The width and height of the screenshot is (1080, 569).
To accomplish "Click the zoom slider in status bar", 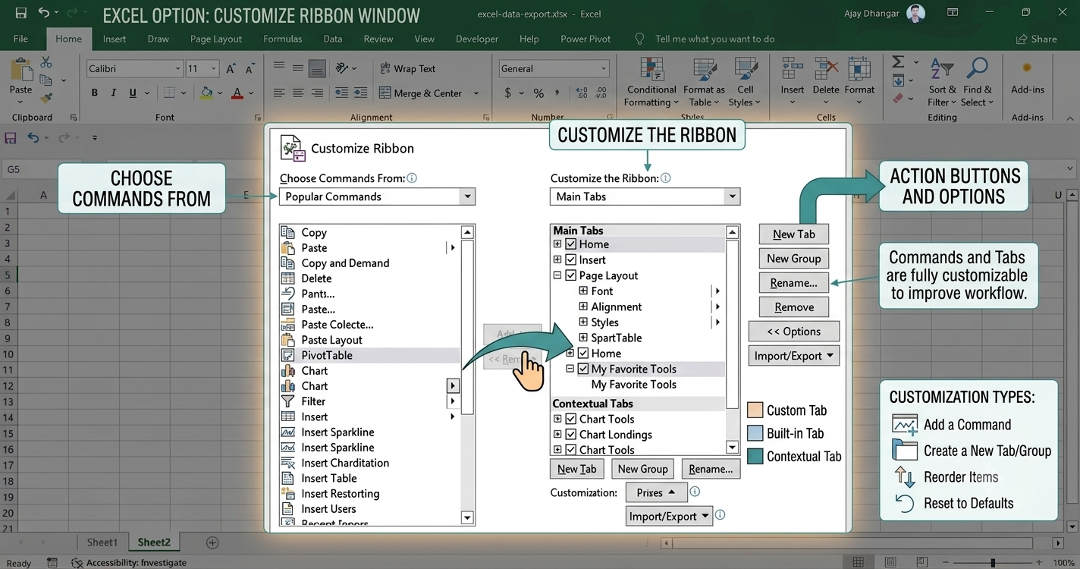I will (x=993, y=562).
